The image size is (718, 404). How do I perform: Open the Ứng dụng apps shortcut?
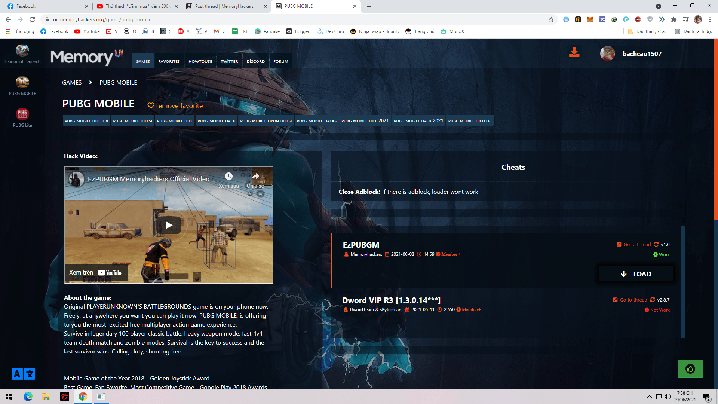point(20,31)
